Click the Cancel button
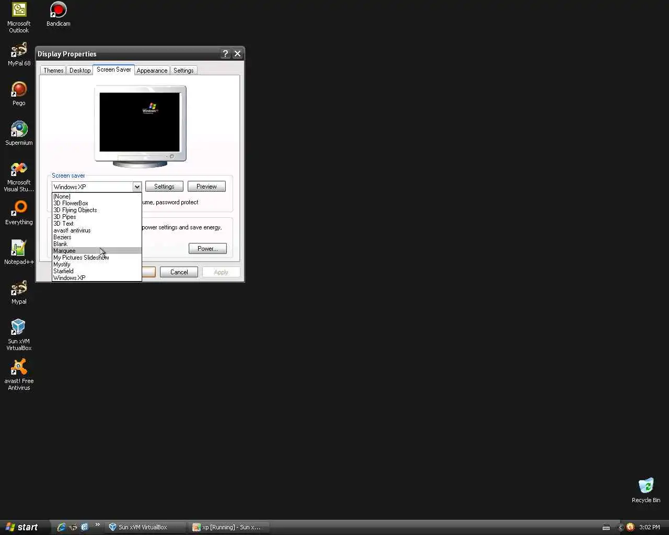This screenshot has width=669, height=535. (x=179, y=272)
